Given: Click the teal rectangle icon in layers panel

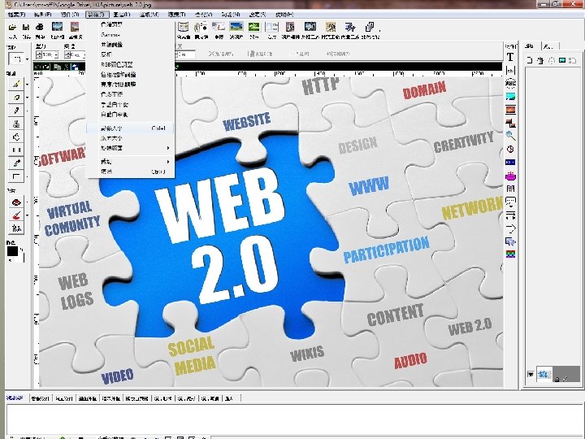Looking at the screenshot, I should click(562, 60).
